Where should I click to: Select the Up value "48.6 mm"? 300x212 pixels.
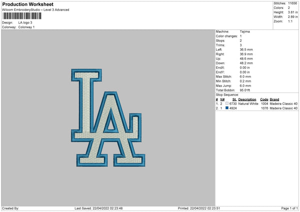246,58
